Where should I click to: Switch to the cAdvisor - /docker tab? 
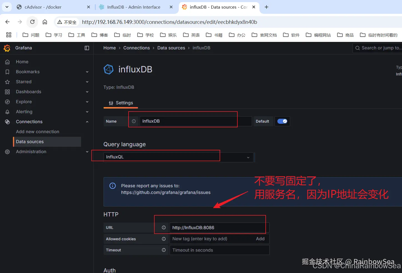click(x=53, y=7)
